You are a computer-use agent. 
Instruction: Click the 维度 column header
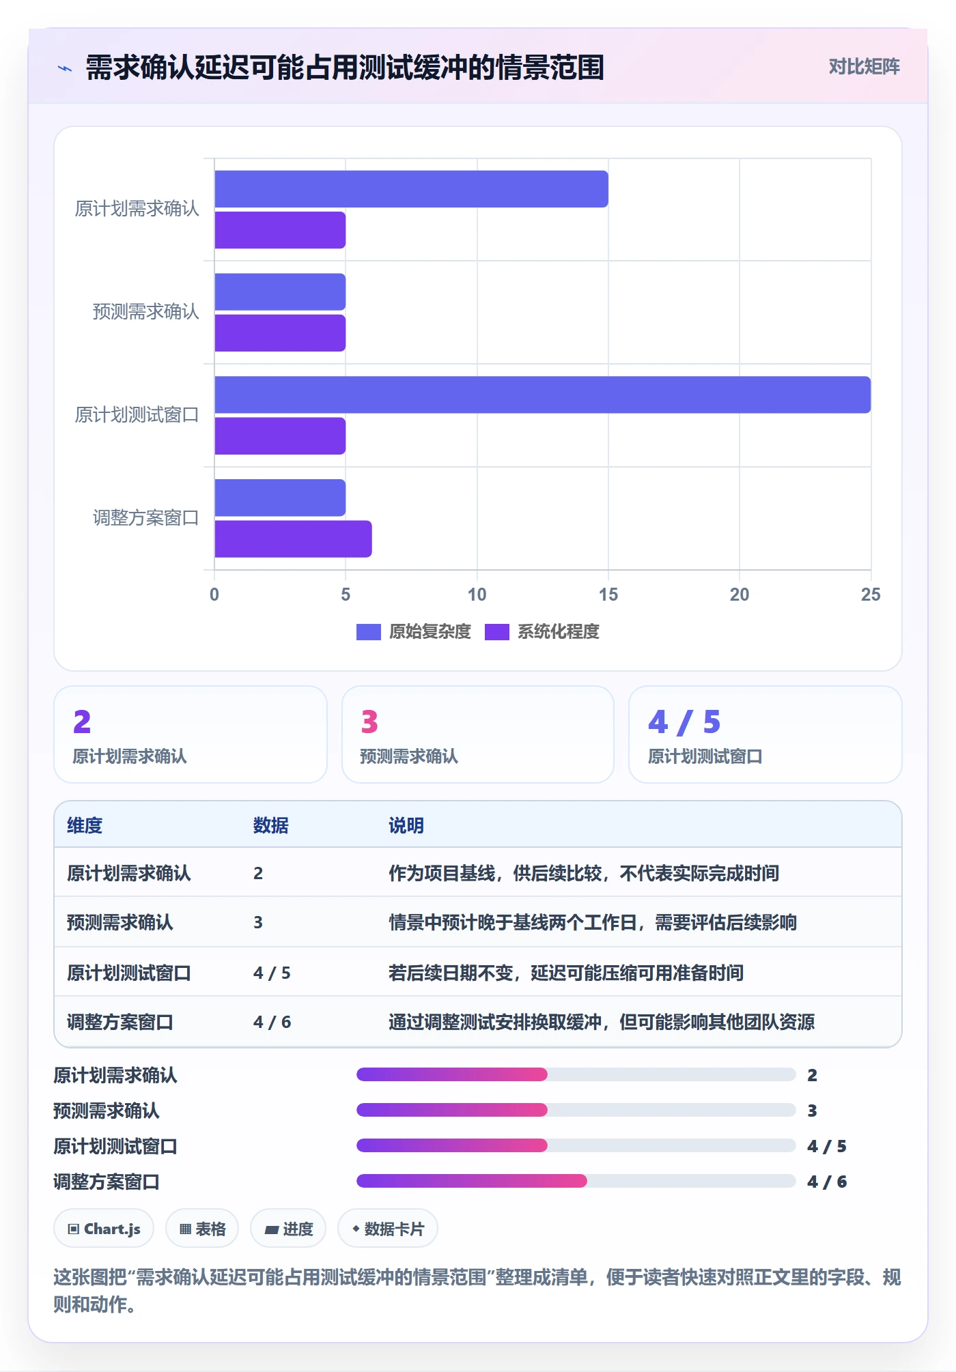point(85,825)
